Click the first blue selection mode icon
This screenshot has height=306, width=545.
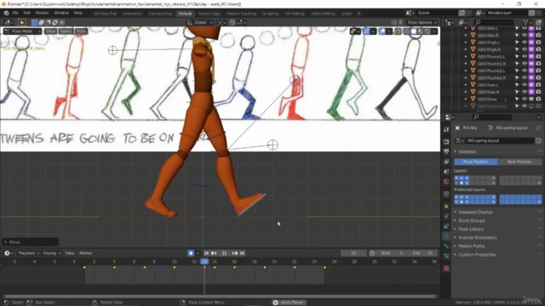pos(34,22)
